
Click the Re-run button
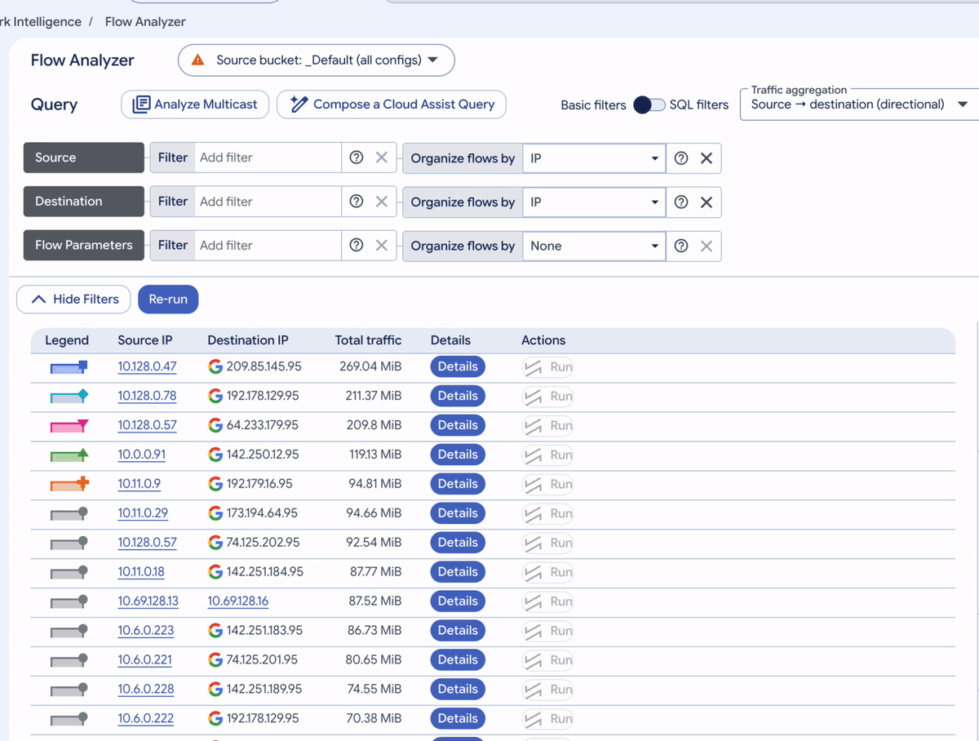pyautogui.click(x=168, y=300)
